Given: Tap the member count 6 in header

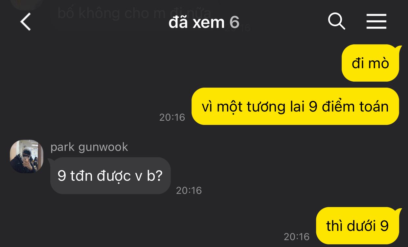Looking at the screenshot, I should tap(234, 22).
